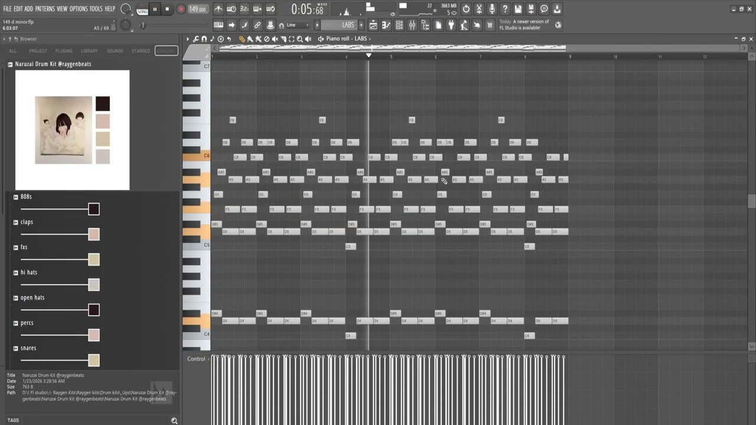Open the Mixer icon
The image size is (756, 425).
coord(412,25)
